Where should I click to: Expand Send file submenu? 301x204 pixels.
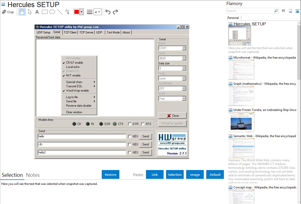click(79, 101)
